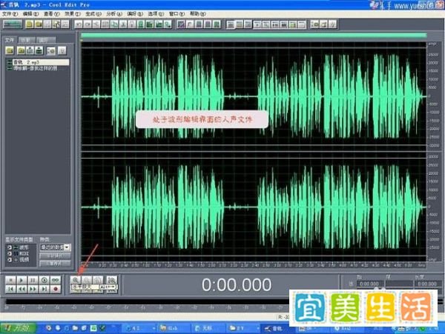Click the empty selection end field
The height and width of the screenshot is (334, 445).
click(x=398, y=284)
